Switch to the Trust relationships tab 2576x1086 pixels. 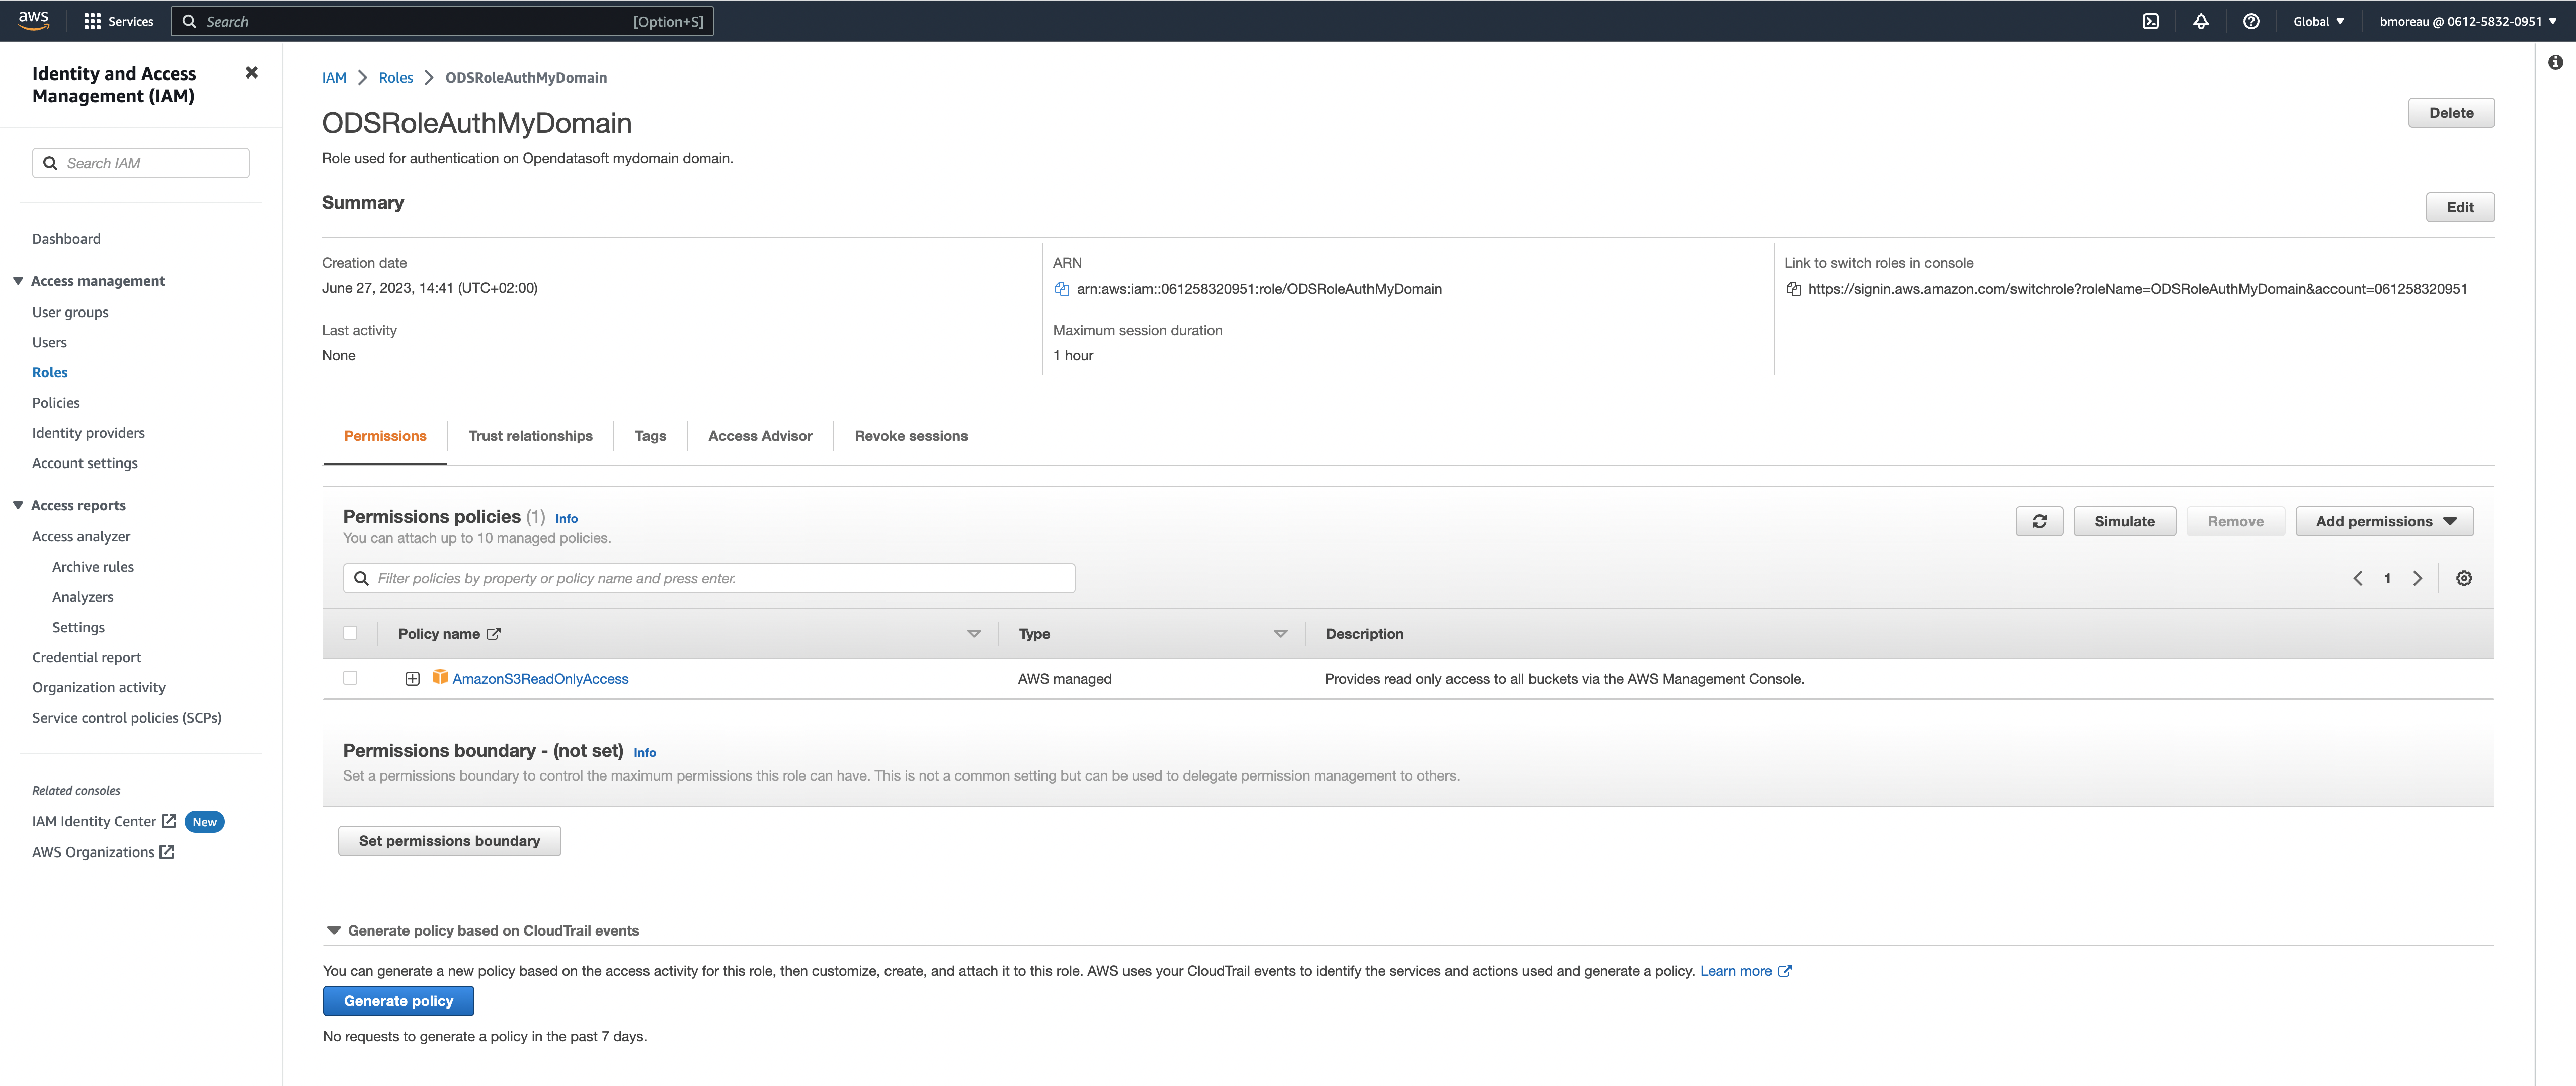point(530,436)
